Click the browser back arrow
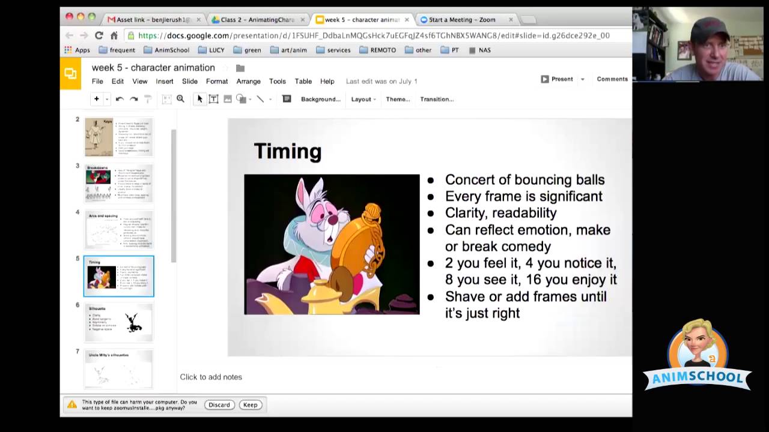The width and height of the screenshot is (769, 432). tap(69, 35)
